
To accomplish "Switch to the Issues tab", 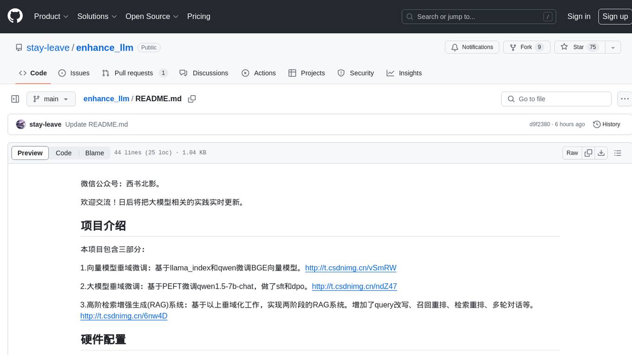I will 74,73.
